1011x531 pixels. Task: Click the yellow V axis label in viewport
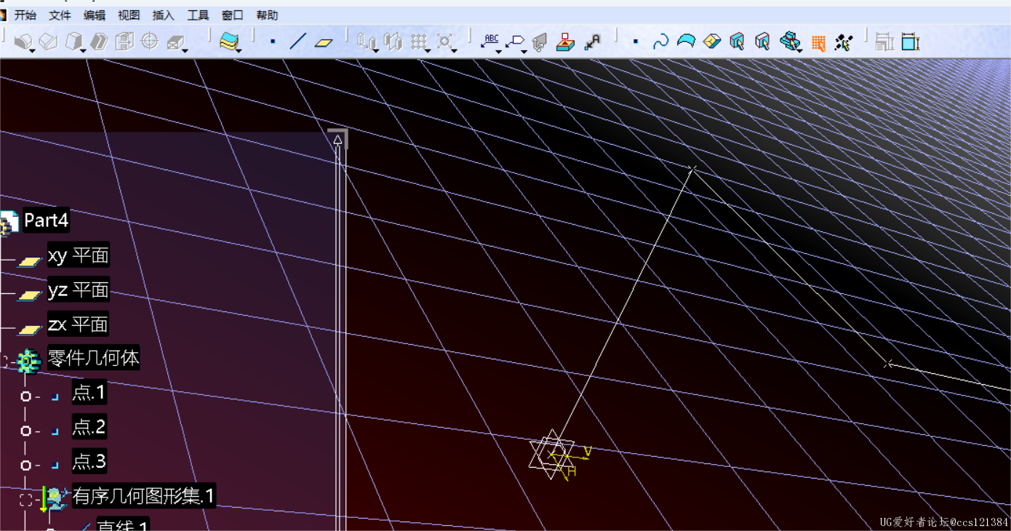coord(587,452)
